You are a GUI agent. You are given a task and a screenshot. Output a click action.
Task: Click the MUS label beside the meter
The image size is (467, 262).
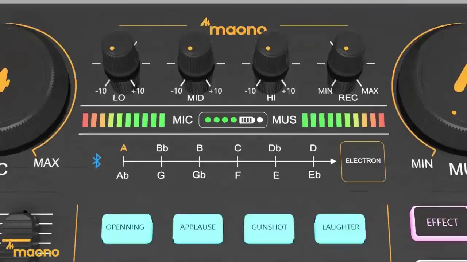click(285, 120)
